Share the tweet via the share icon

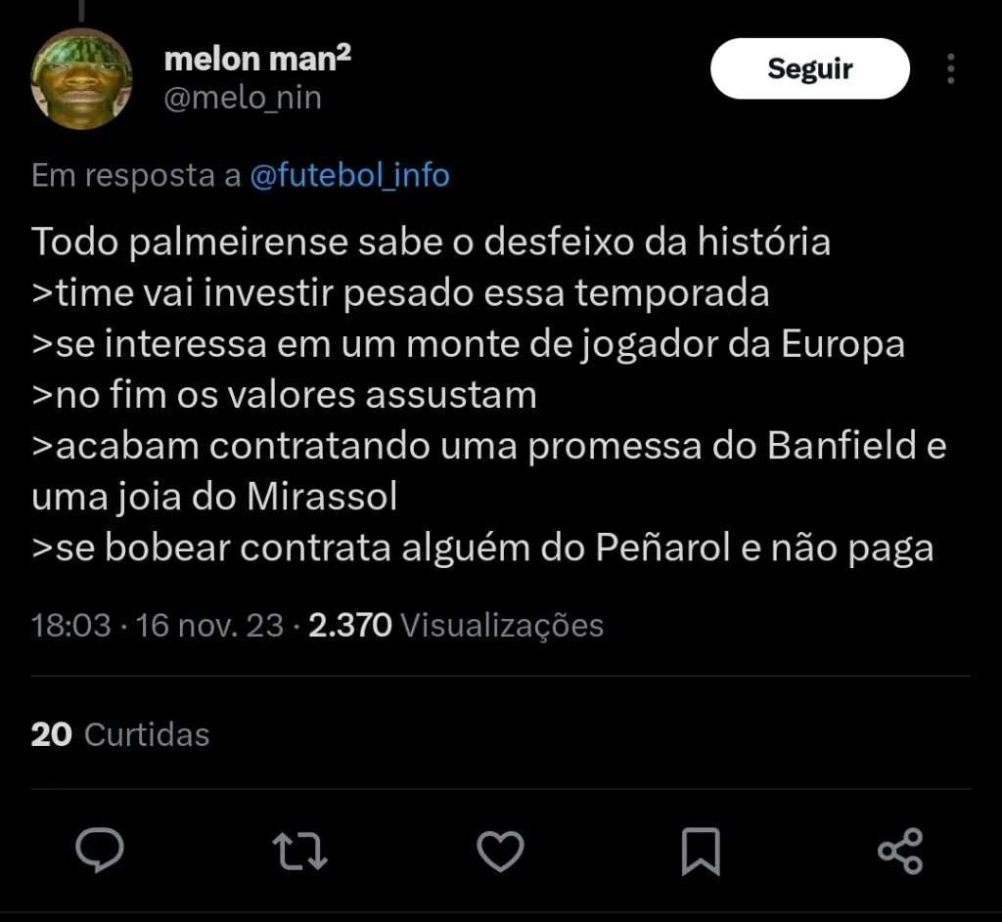tap(900, 850)
